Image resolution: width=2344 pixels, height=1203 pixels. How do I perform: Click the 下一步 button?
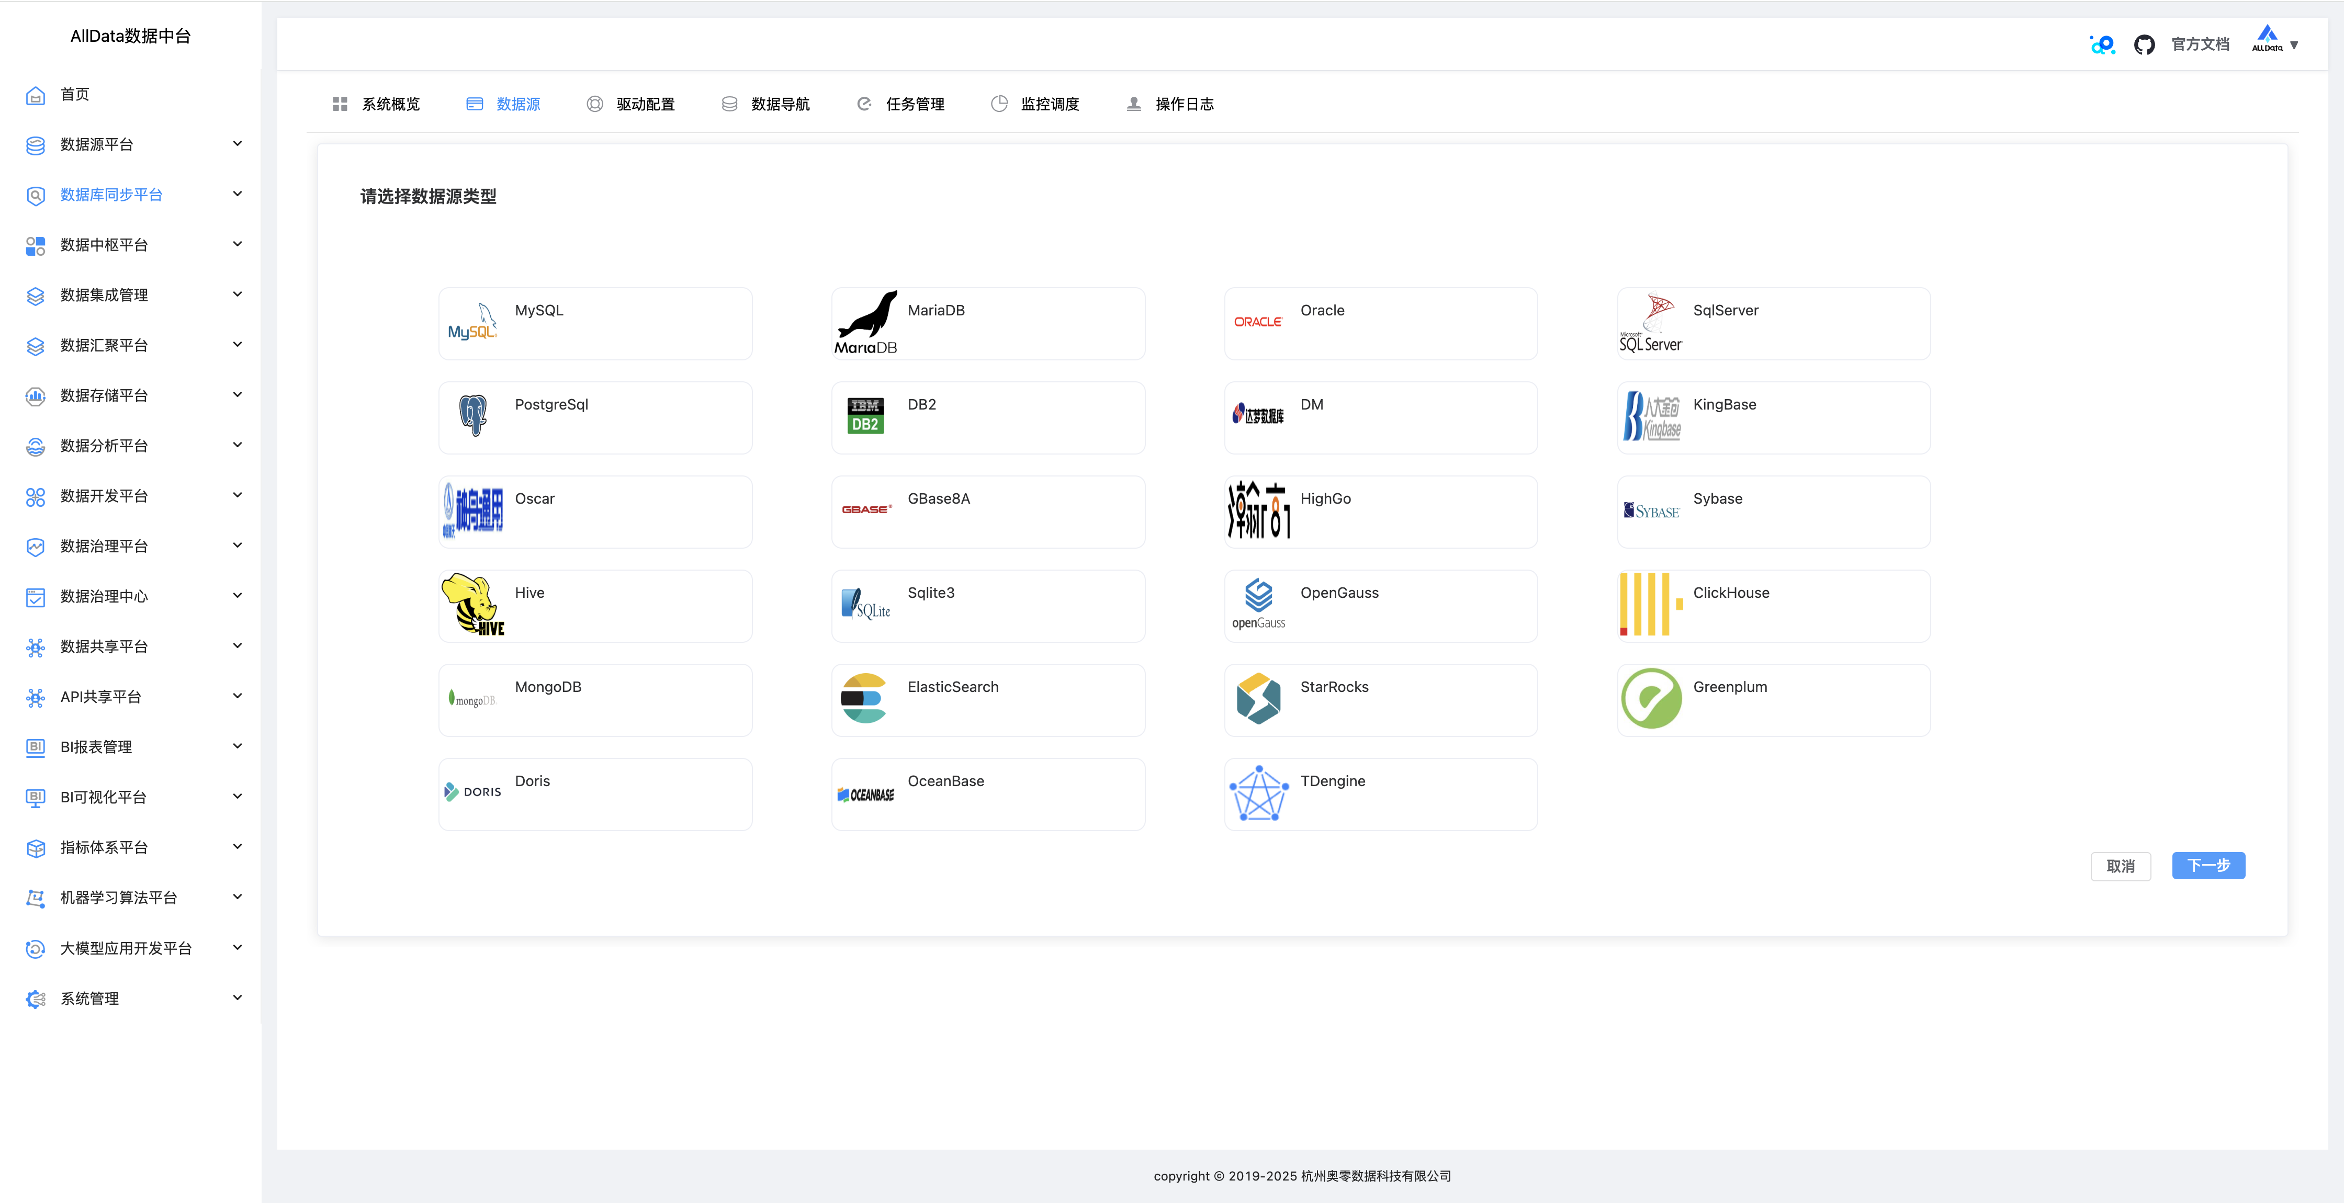pyautogui.click(x=2207, y=866)
